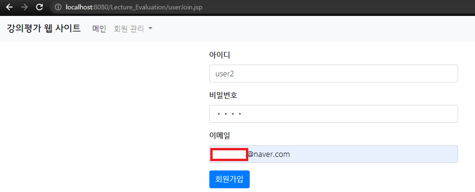Click the 비밀번호 label text

pyautogui.click(x=223, y=95)
